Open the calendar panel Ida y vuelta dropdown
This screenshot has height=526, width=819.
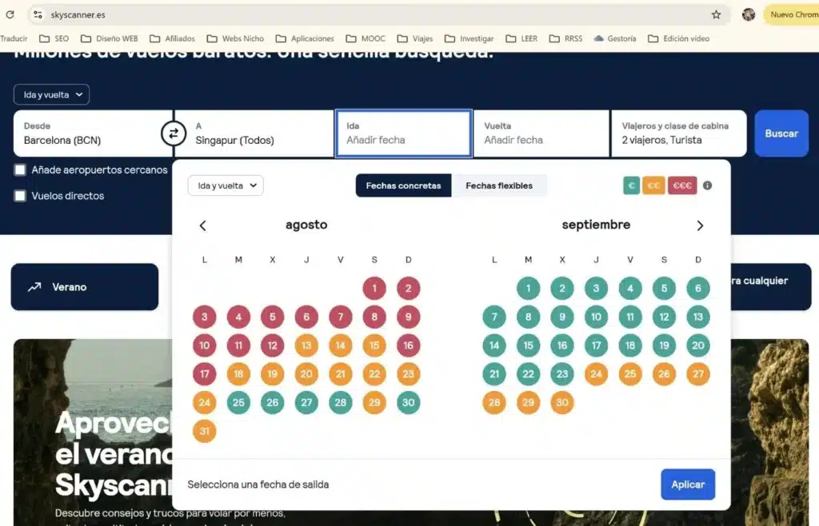pyautogui.click(x=226, y=185)
